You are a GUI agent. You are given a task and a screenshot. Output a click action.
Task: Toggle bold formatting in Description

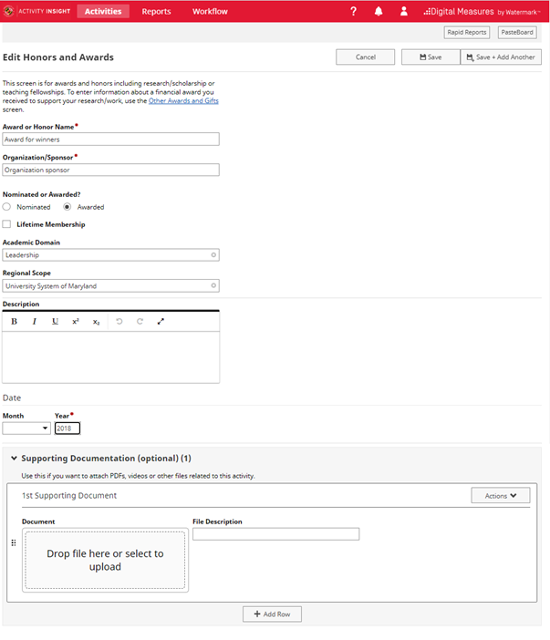point(14,322)
